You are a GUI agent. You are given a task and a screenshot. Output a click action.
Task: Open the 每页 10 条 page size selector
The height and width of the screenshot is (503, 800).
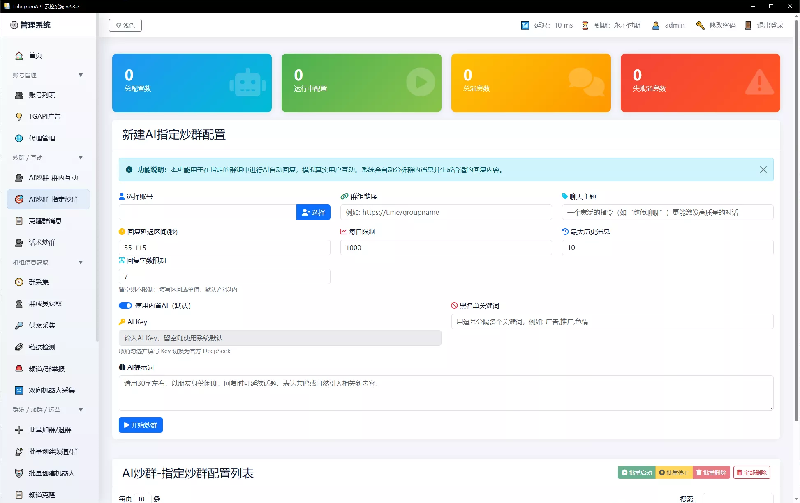pos(142,498)
